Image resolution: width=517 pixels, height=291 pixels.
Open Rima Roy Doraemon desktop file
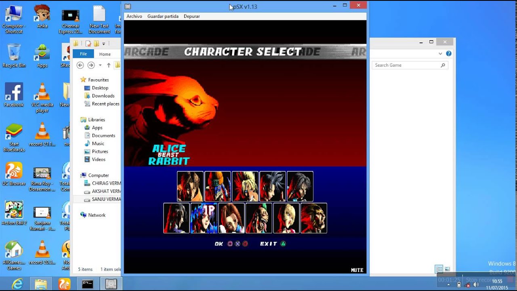(x=42, y=179)
